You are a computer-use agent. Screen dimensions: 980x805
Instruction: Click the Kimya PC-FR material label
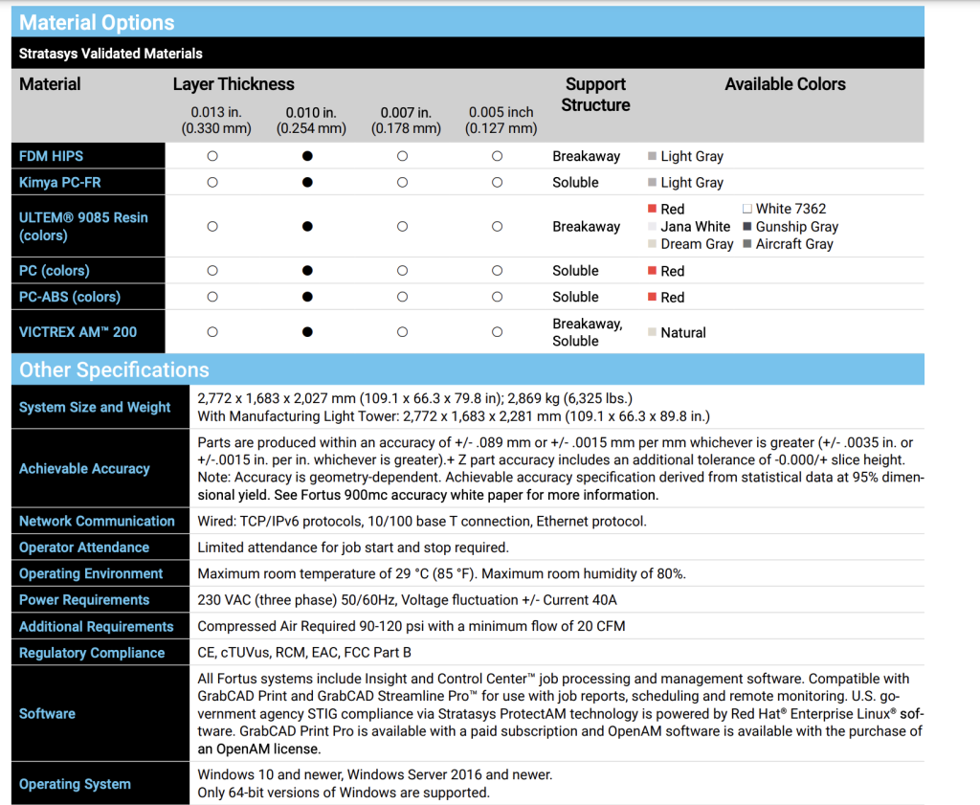pos(60,182)
